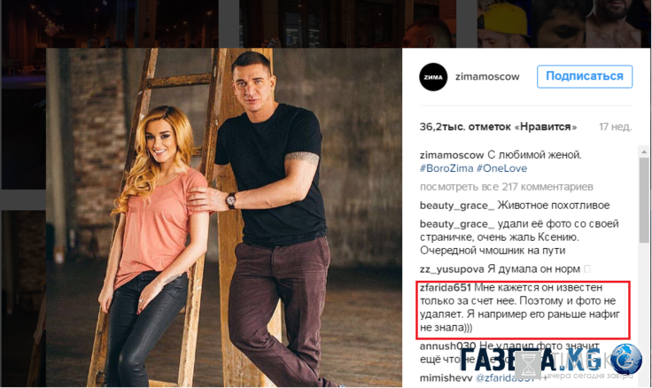Click annush030 commenter username
This screenshot has width=652, height=388.
447,346
